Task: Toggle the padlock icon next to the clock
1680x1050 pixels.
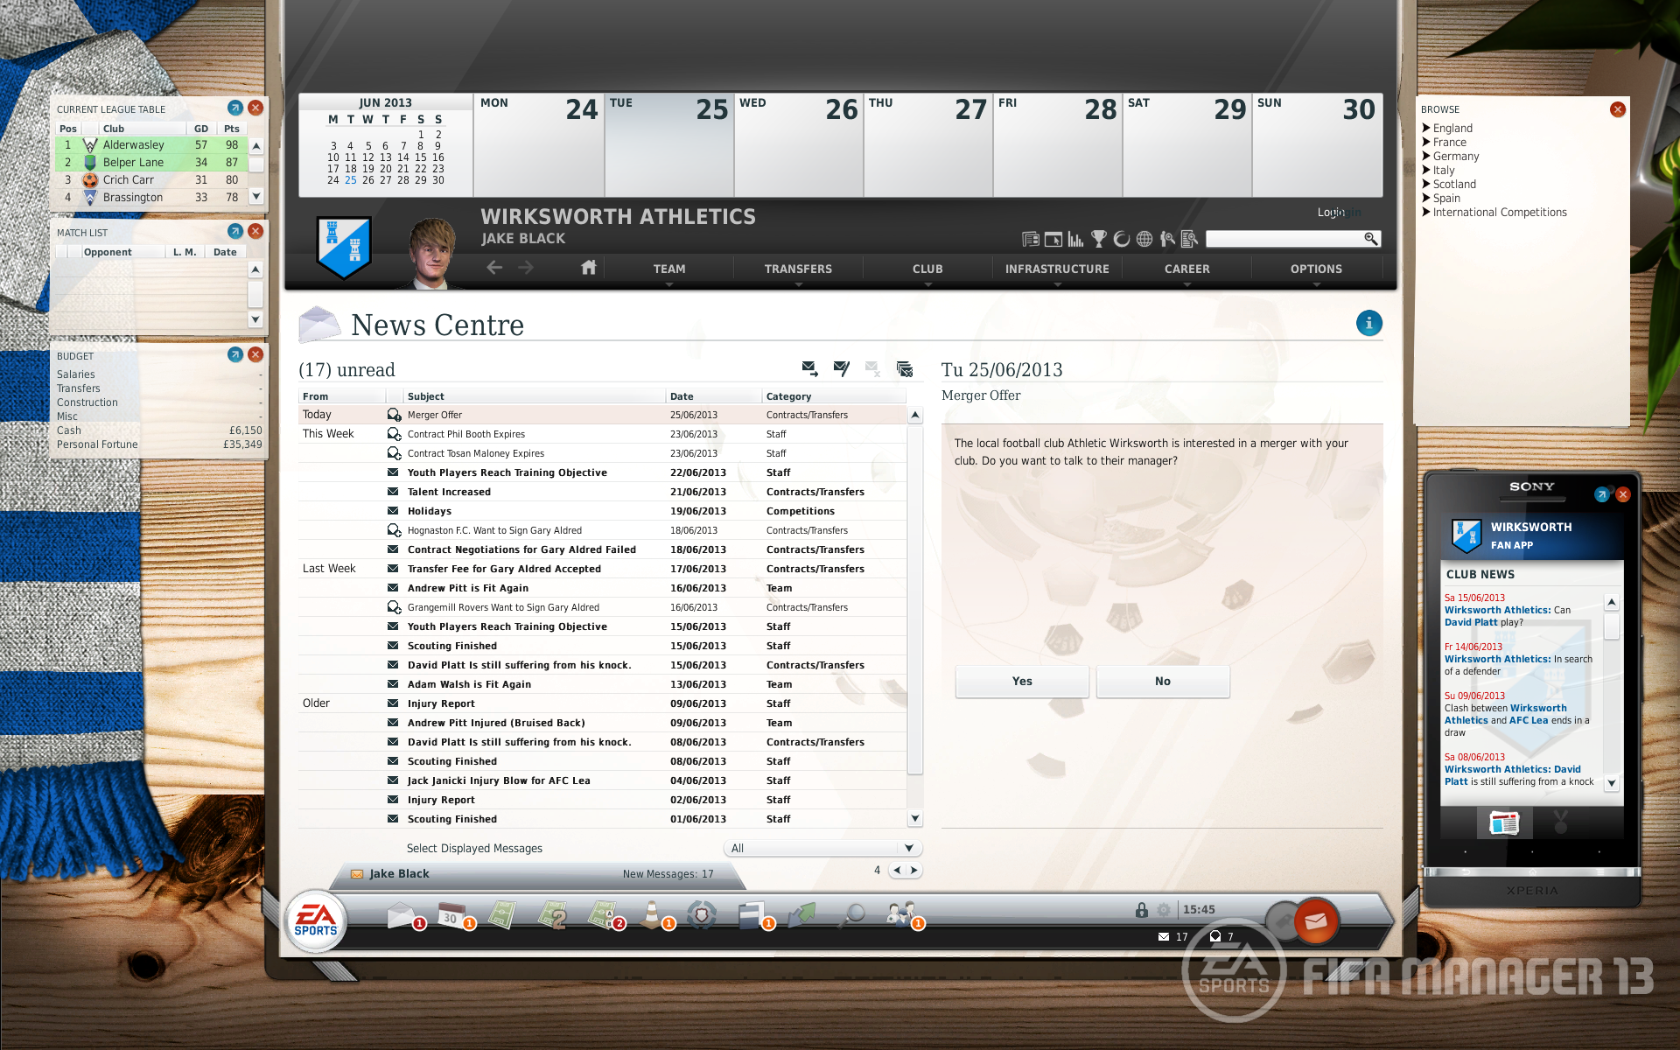Action: coord(1141,910)
